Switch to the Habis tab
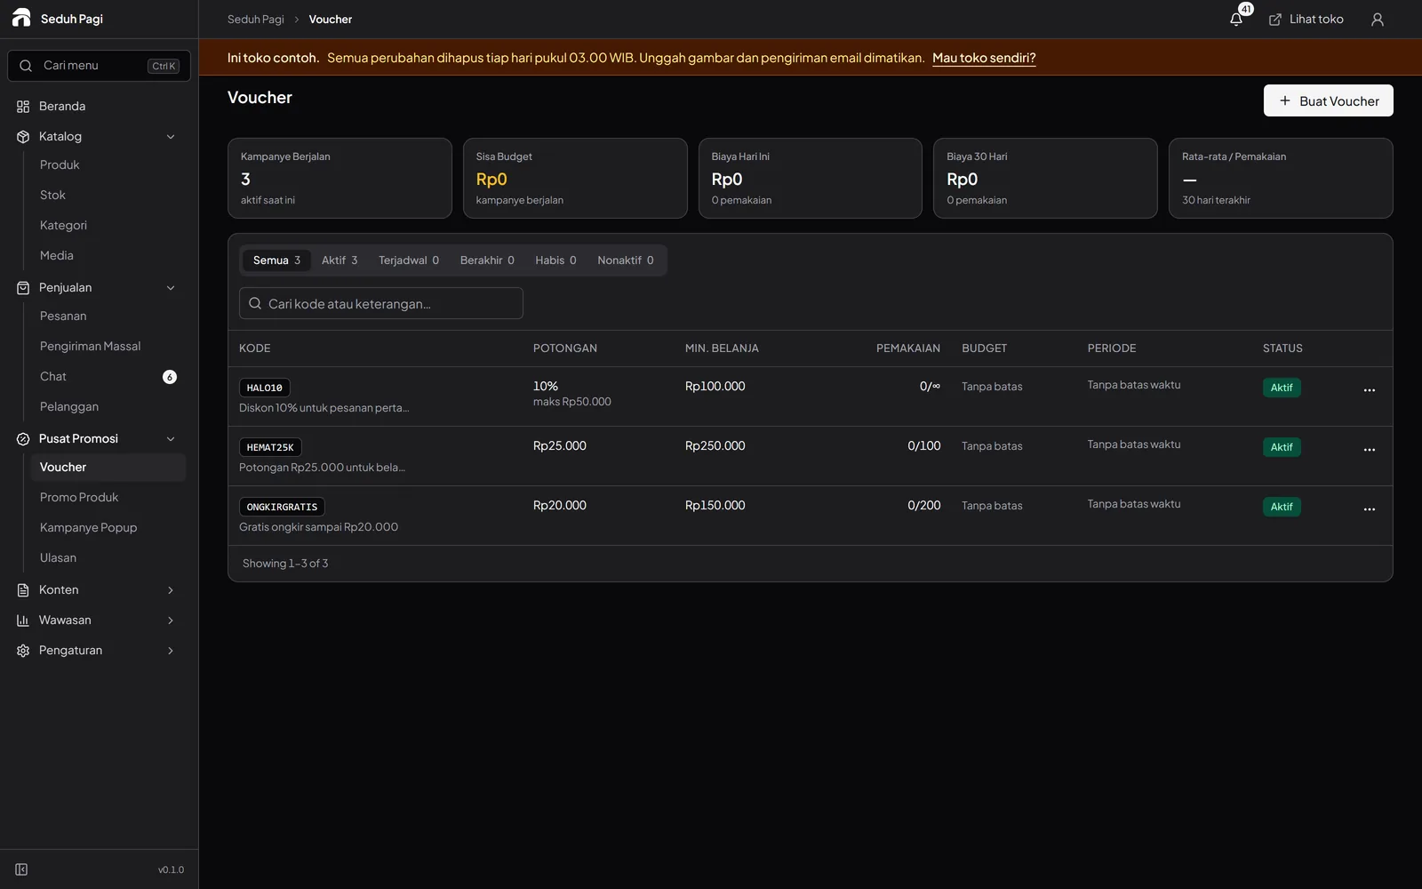The image size is (1422, 889). point(555,260)
